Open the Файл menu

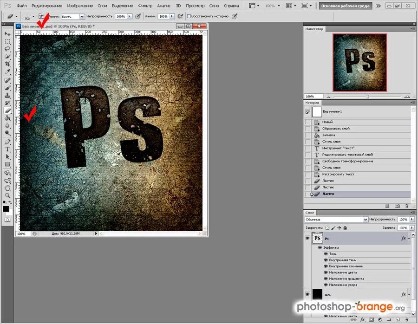[x=21, y=6]
